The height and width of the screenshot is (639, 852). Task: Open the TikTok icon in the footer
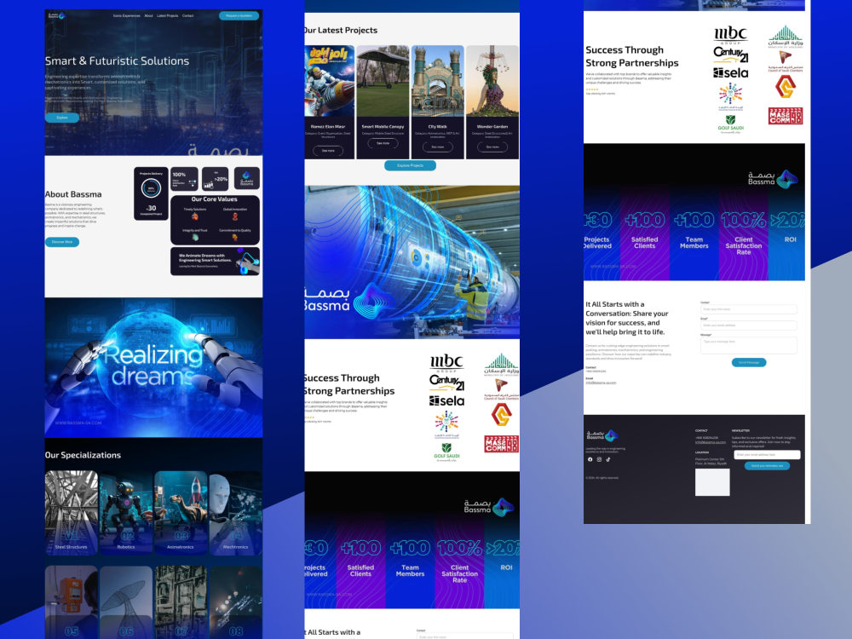tap(608, 459)
